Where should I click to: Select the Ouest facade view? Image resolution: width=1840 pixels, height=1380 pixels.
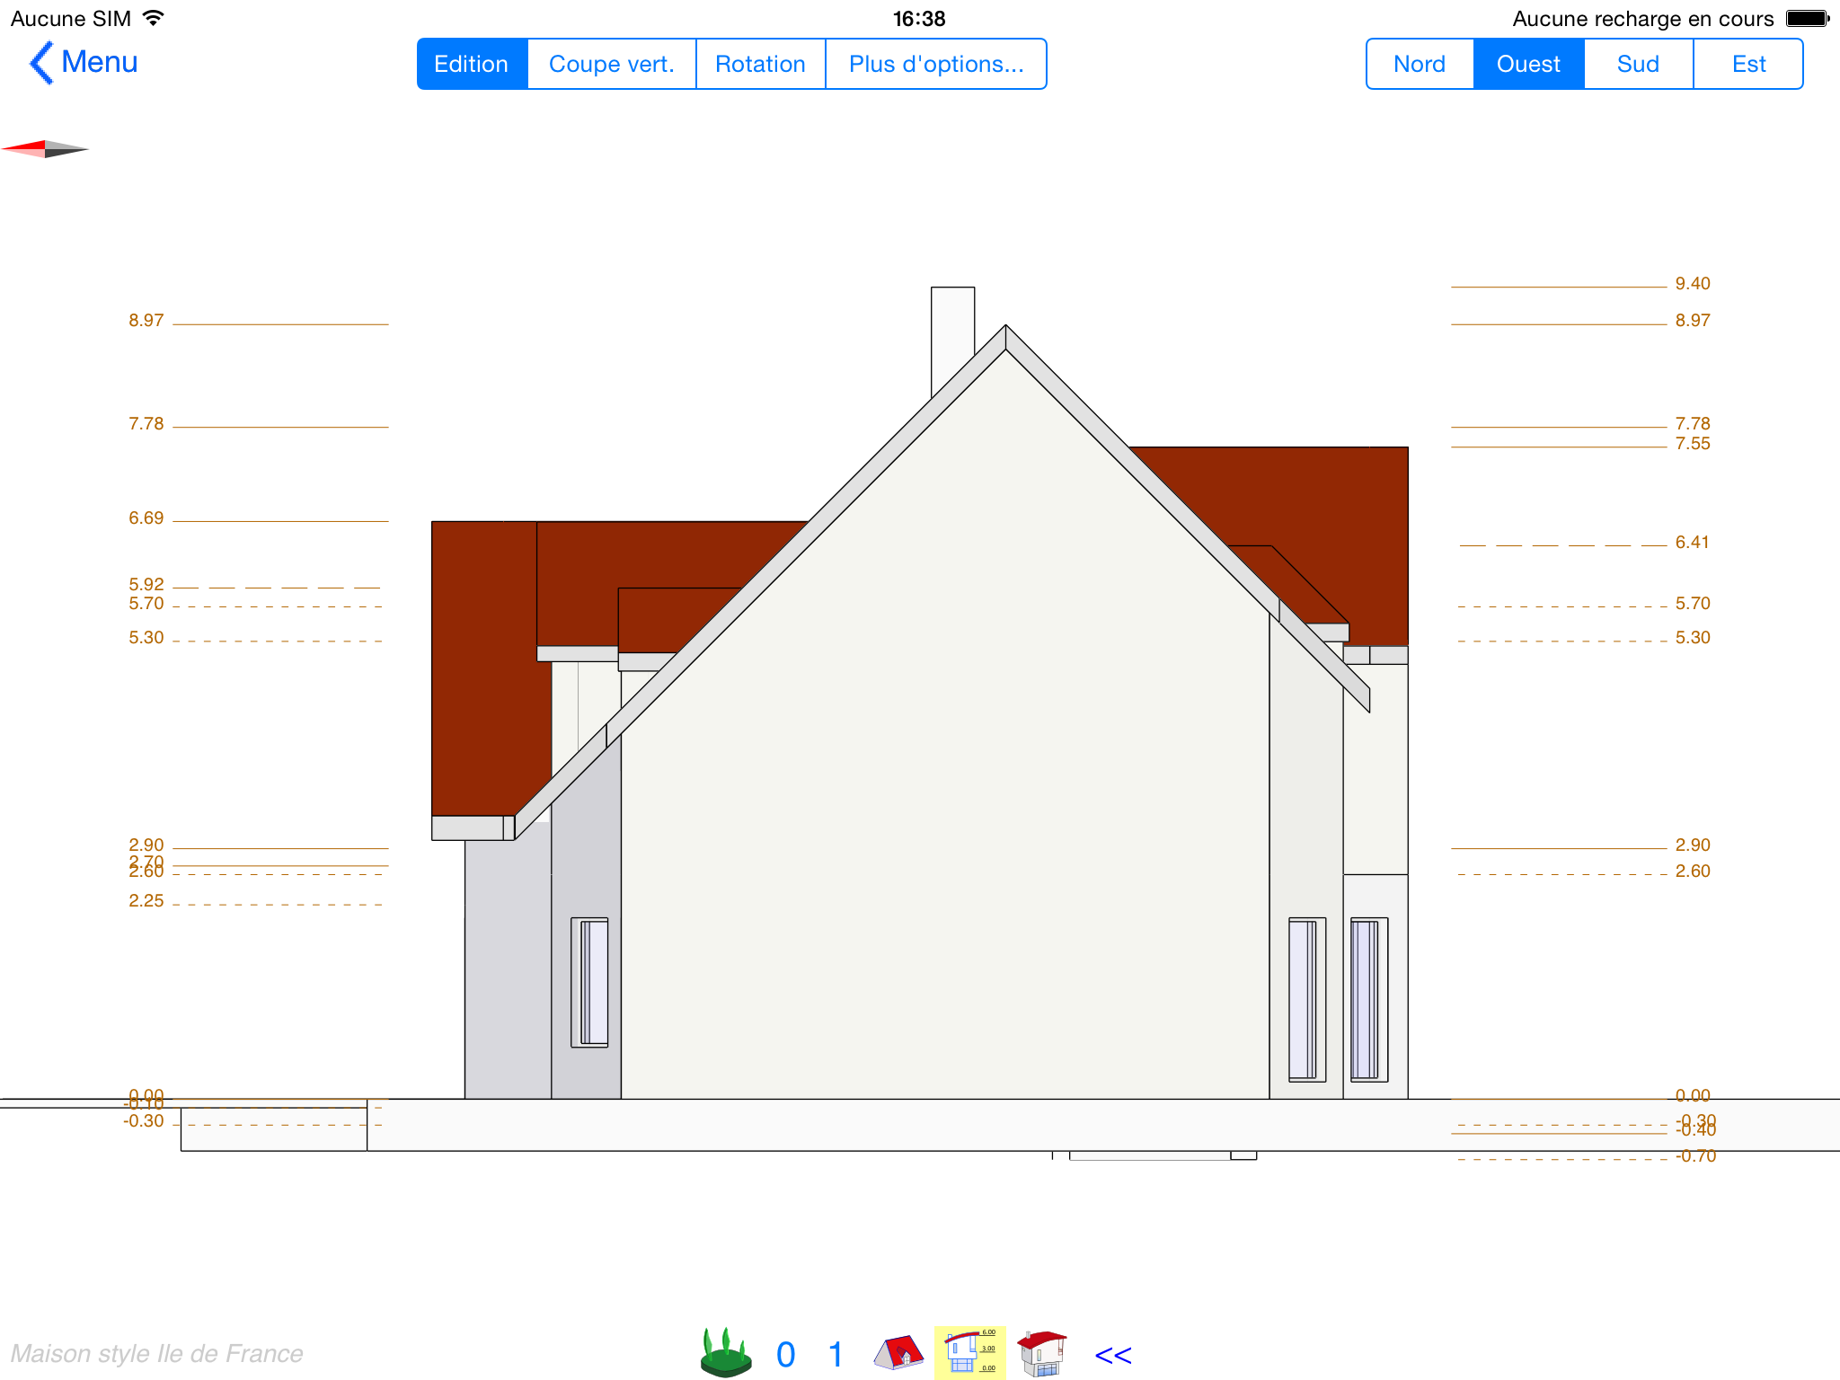1528,64
